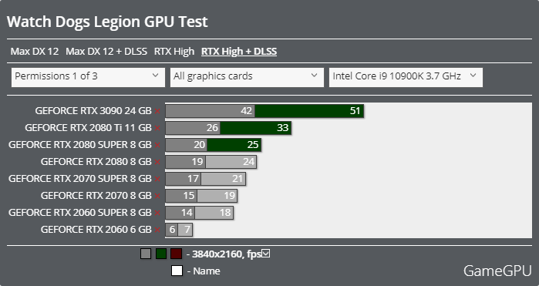
Task: Pick the green legend color swatch
Action: coord(161,254)
